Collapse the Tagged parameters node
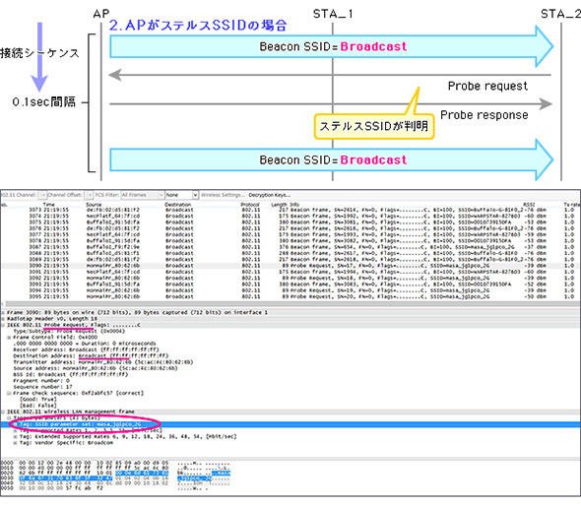The height and width of the screenshot is (506, 581). point(9,417)
